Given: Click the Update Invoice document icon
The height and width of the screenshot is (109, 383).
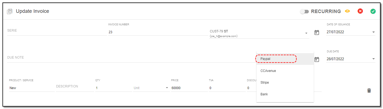Looking at the screenshot, I should tap(10, 11).
